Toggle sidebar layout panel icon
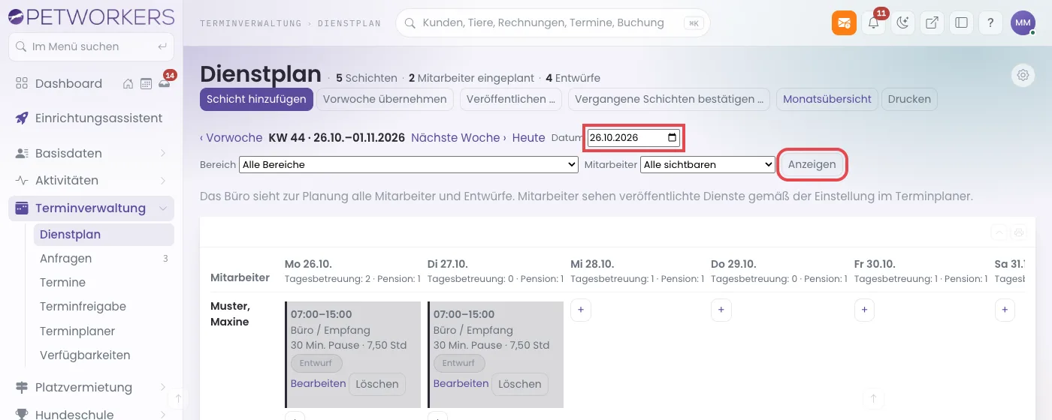This screenshot has height=420, width=1052. (x=961, y=22)
